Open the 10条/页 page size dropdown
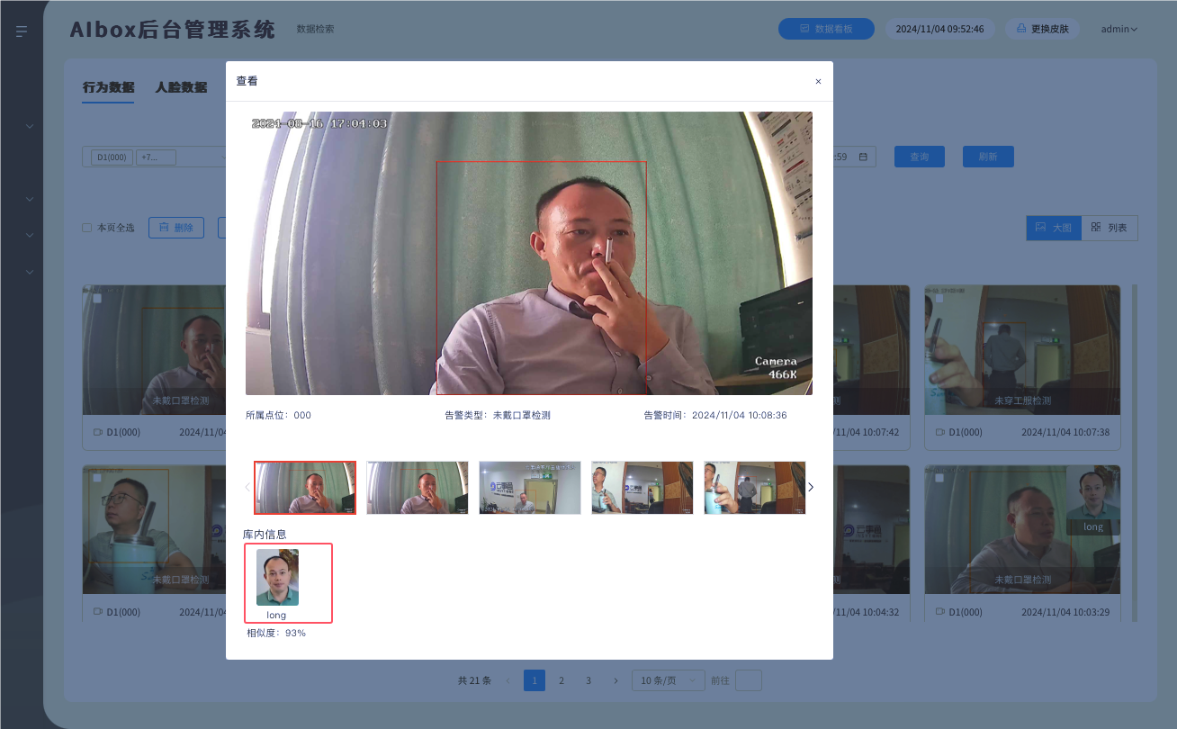This screenshot has height=729, width=1177. [x=668, y=680]
